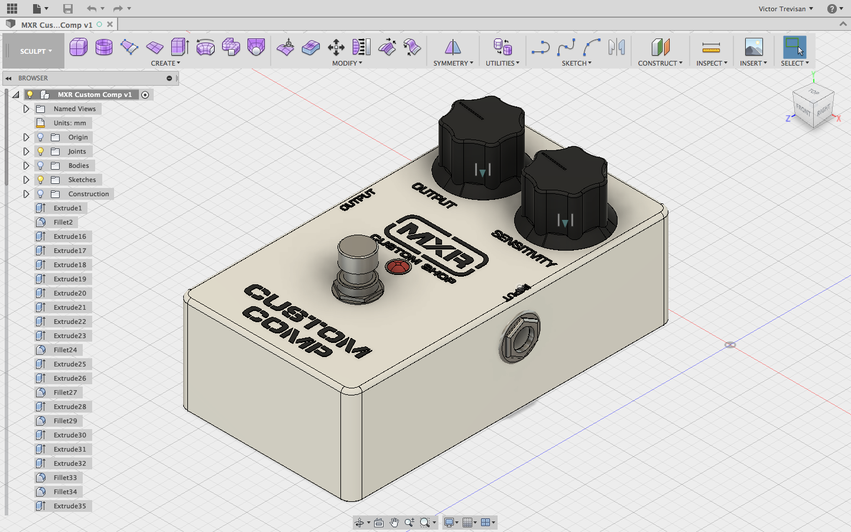The image size is (851, 532).
Task: Click the Orbit tool in navigation bar
Action: [x=359, y=523]
